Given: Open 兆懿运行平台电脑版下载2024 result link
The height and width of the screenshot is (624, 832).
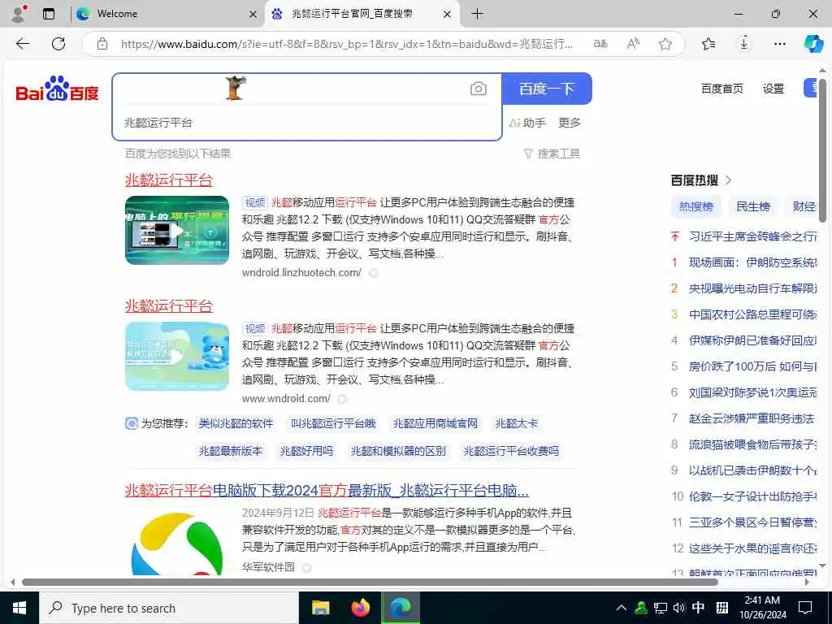Looking at the screenshot, I should click(x=327, y=490).
